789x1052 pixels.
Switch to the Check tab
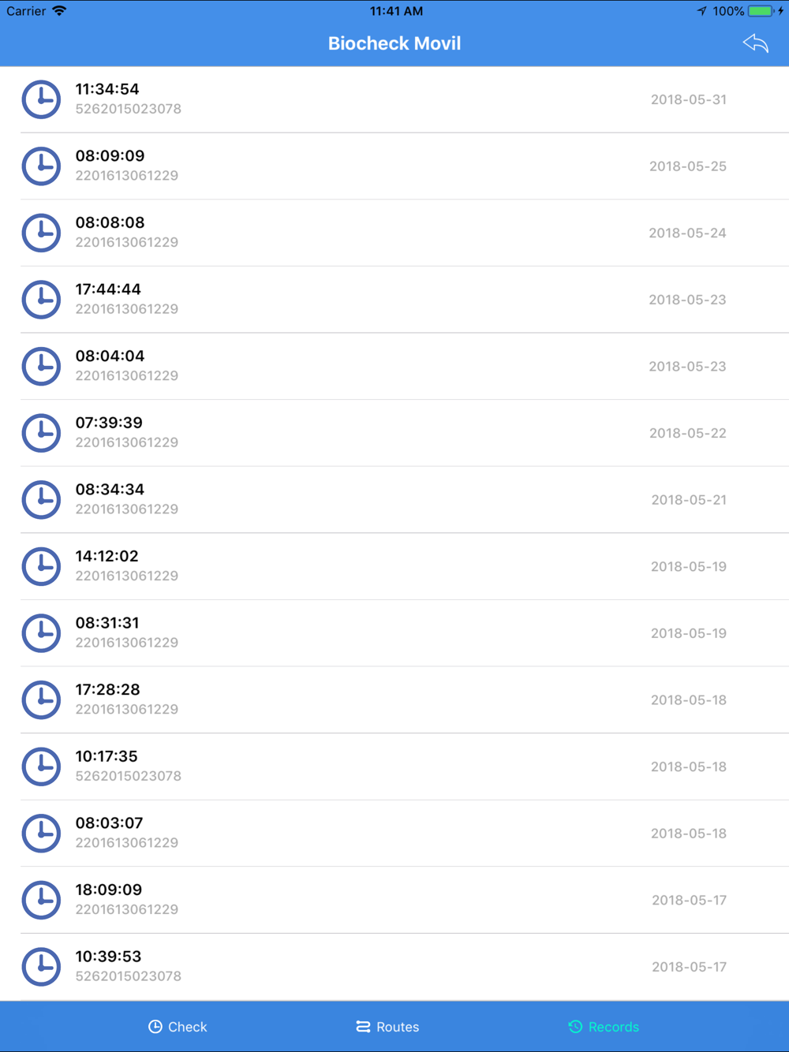pyautogui.click(x=178, y=1027)
